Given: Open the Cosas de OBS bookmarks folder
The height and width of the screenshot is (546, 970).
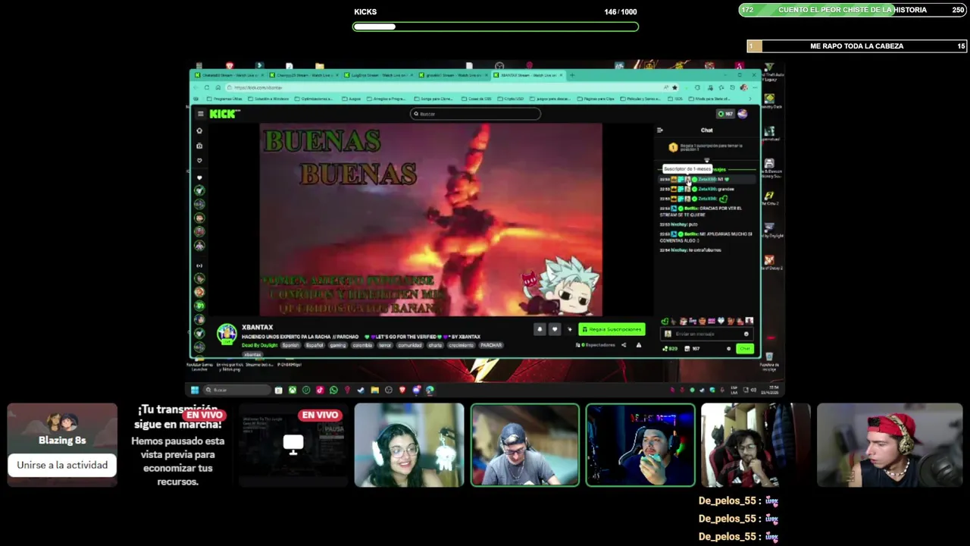Looking at the screenshot, I should 477,99.
